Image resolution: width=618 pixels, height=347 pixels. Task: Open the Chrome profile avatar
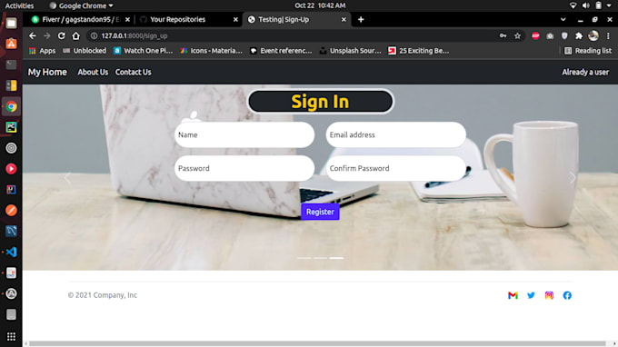593,35
